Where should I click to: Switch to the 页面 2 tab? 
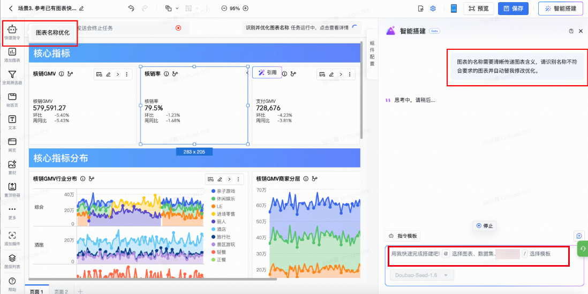pyautogui.click(x=61, y=291)
